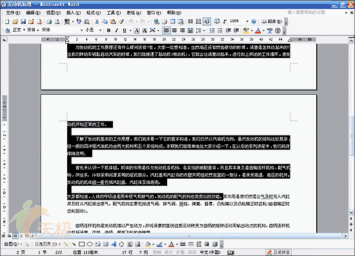Open the 格式 (Format) menu

click(x=94, y=13)
